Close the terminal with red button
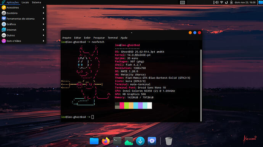 199,33
